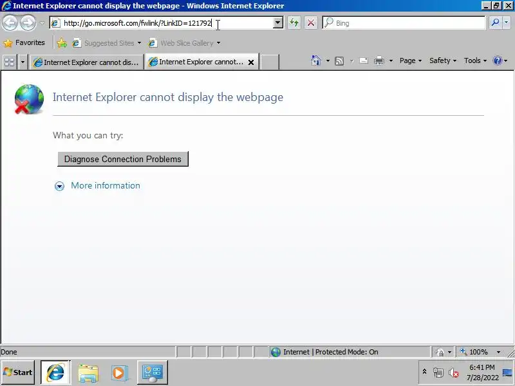The image size is (515, 386).
Task: Switch to first Internet Explorer cannot dis... tab
Action: point(87,62)
